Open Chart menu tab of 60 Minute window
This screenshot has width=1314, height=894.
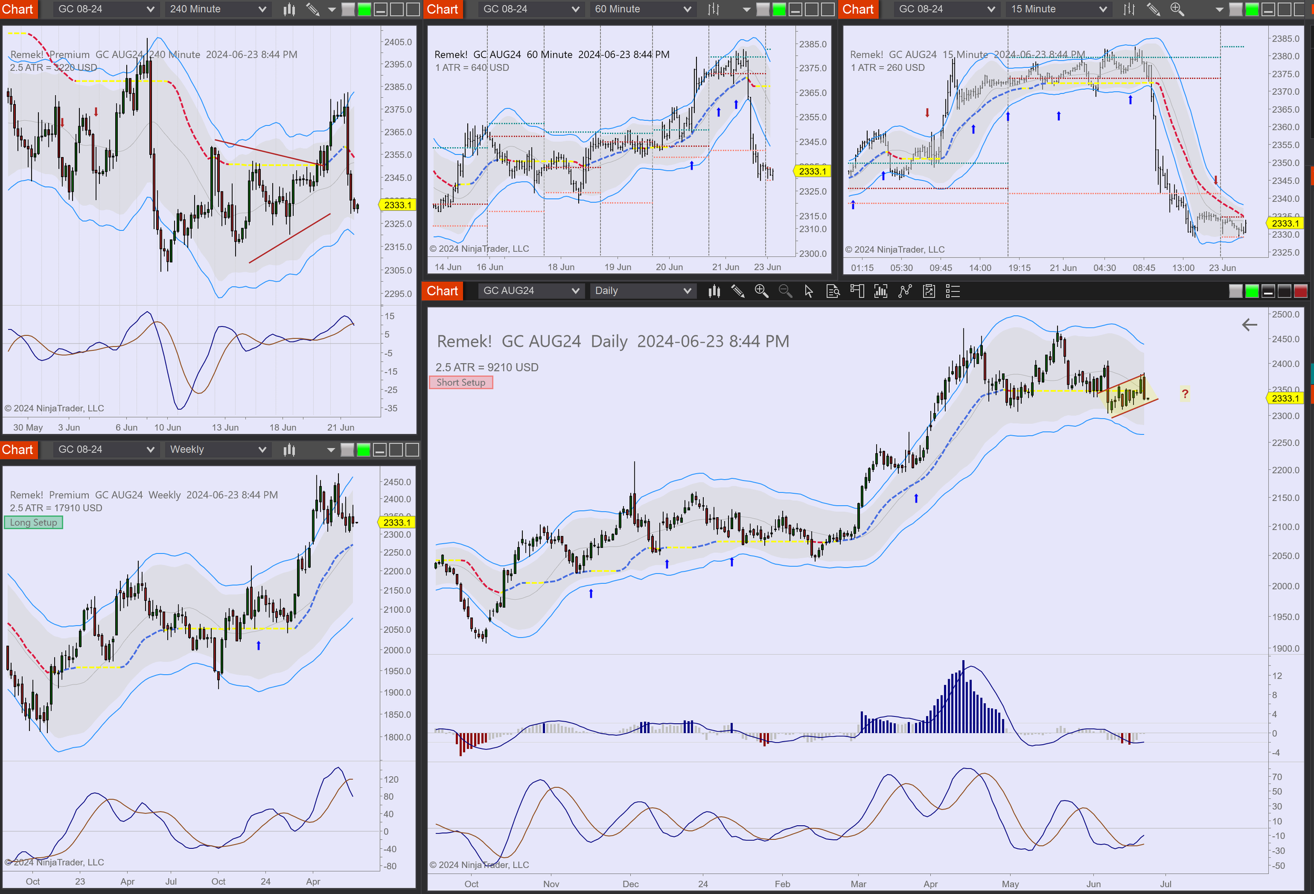click(x=443, y=9)
